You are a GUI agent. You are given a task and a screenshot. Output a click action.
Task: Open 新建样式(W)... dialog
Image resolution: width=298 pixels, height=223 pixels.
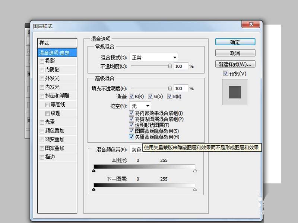tap(235, 64)
